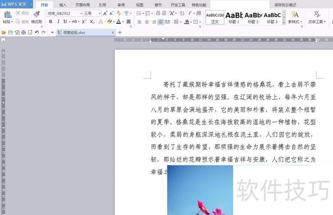Screen dimensions: 333x215
Task: Click the Cut (剪切) scissors button
Action: click(x=22, y=13)
